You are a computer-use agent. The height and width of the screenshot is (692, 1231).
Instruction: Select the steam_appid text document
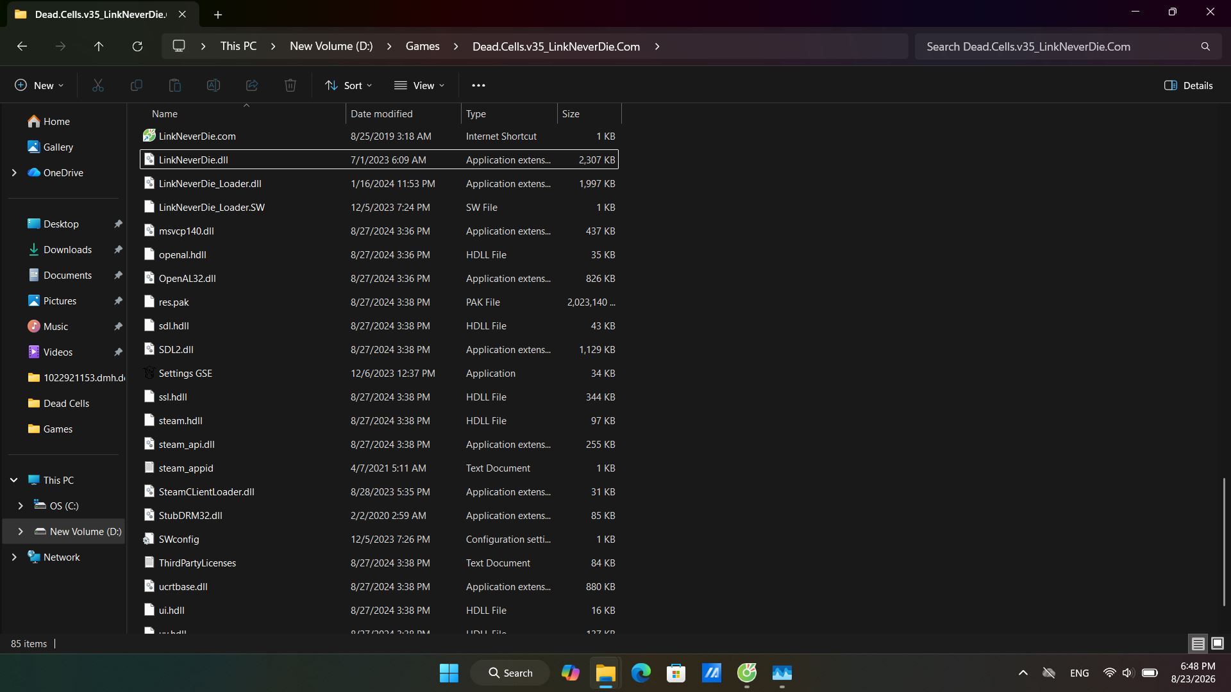[x=379, y=468]
